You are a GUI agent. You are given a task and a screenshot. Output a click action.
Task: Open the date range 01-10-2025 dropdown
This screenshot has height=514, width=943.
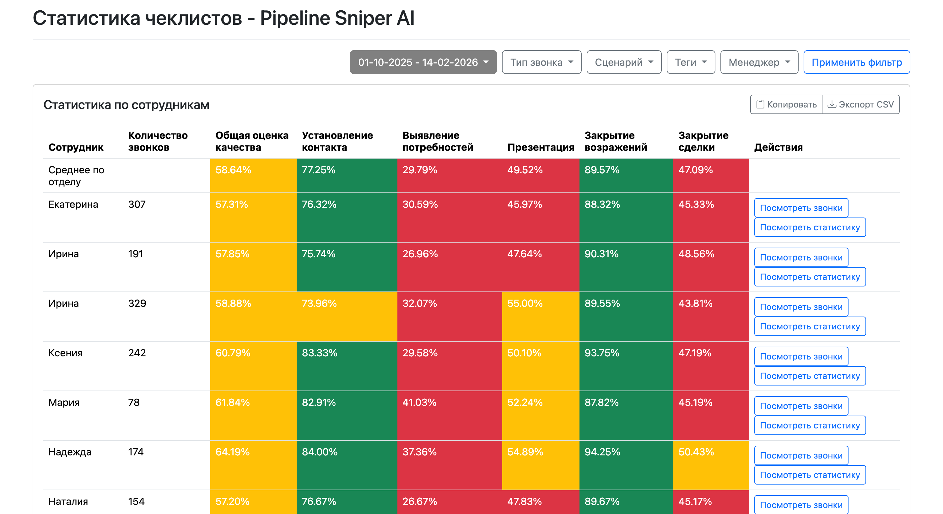(423, 62)
